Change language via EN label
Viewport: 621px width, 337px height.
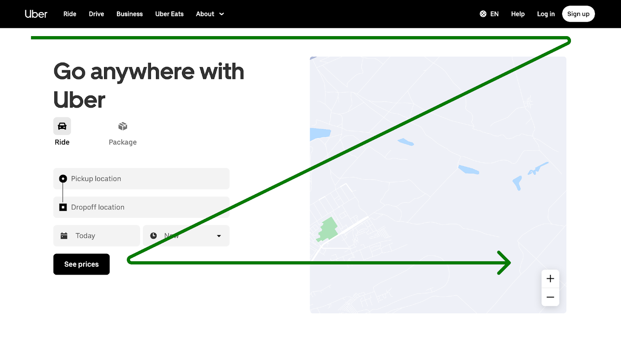pos(494,14)
